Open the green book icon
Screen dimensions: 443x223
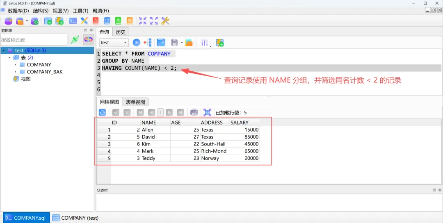118,20
